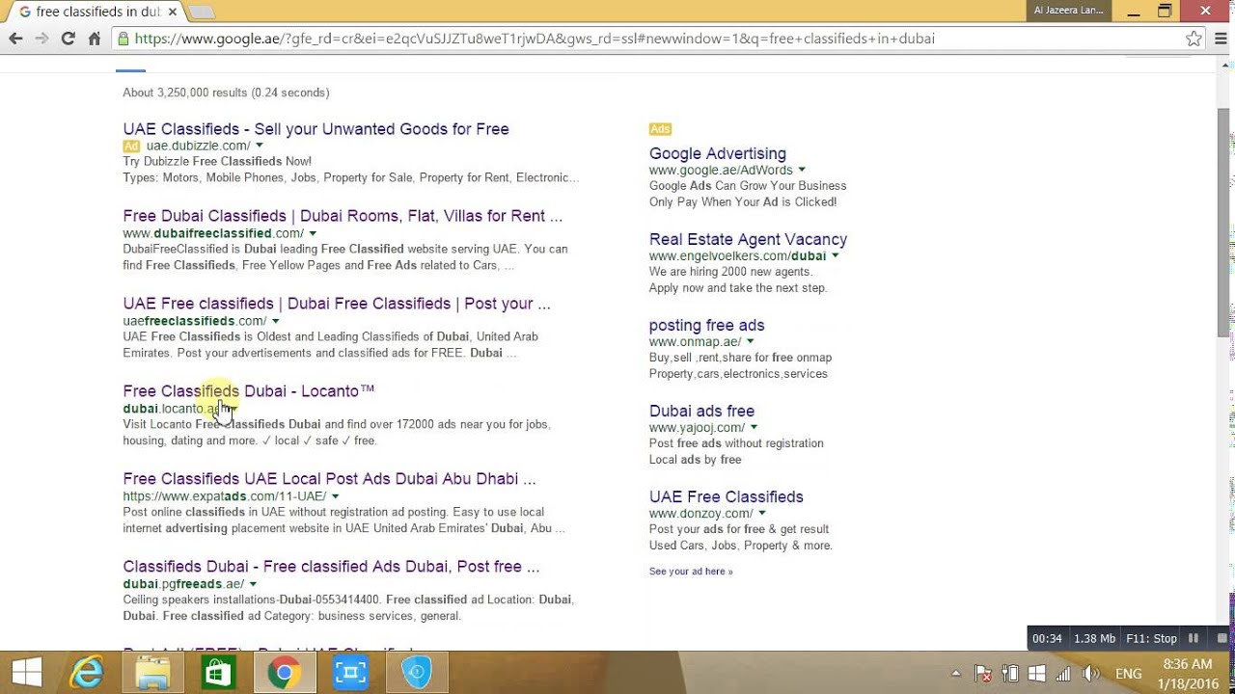This screenshot has width=1235, height=694.
Task: Pause recording in the recorder overlay
Action: (1194, 638)
